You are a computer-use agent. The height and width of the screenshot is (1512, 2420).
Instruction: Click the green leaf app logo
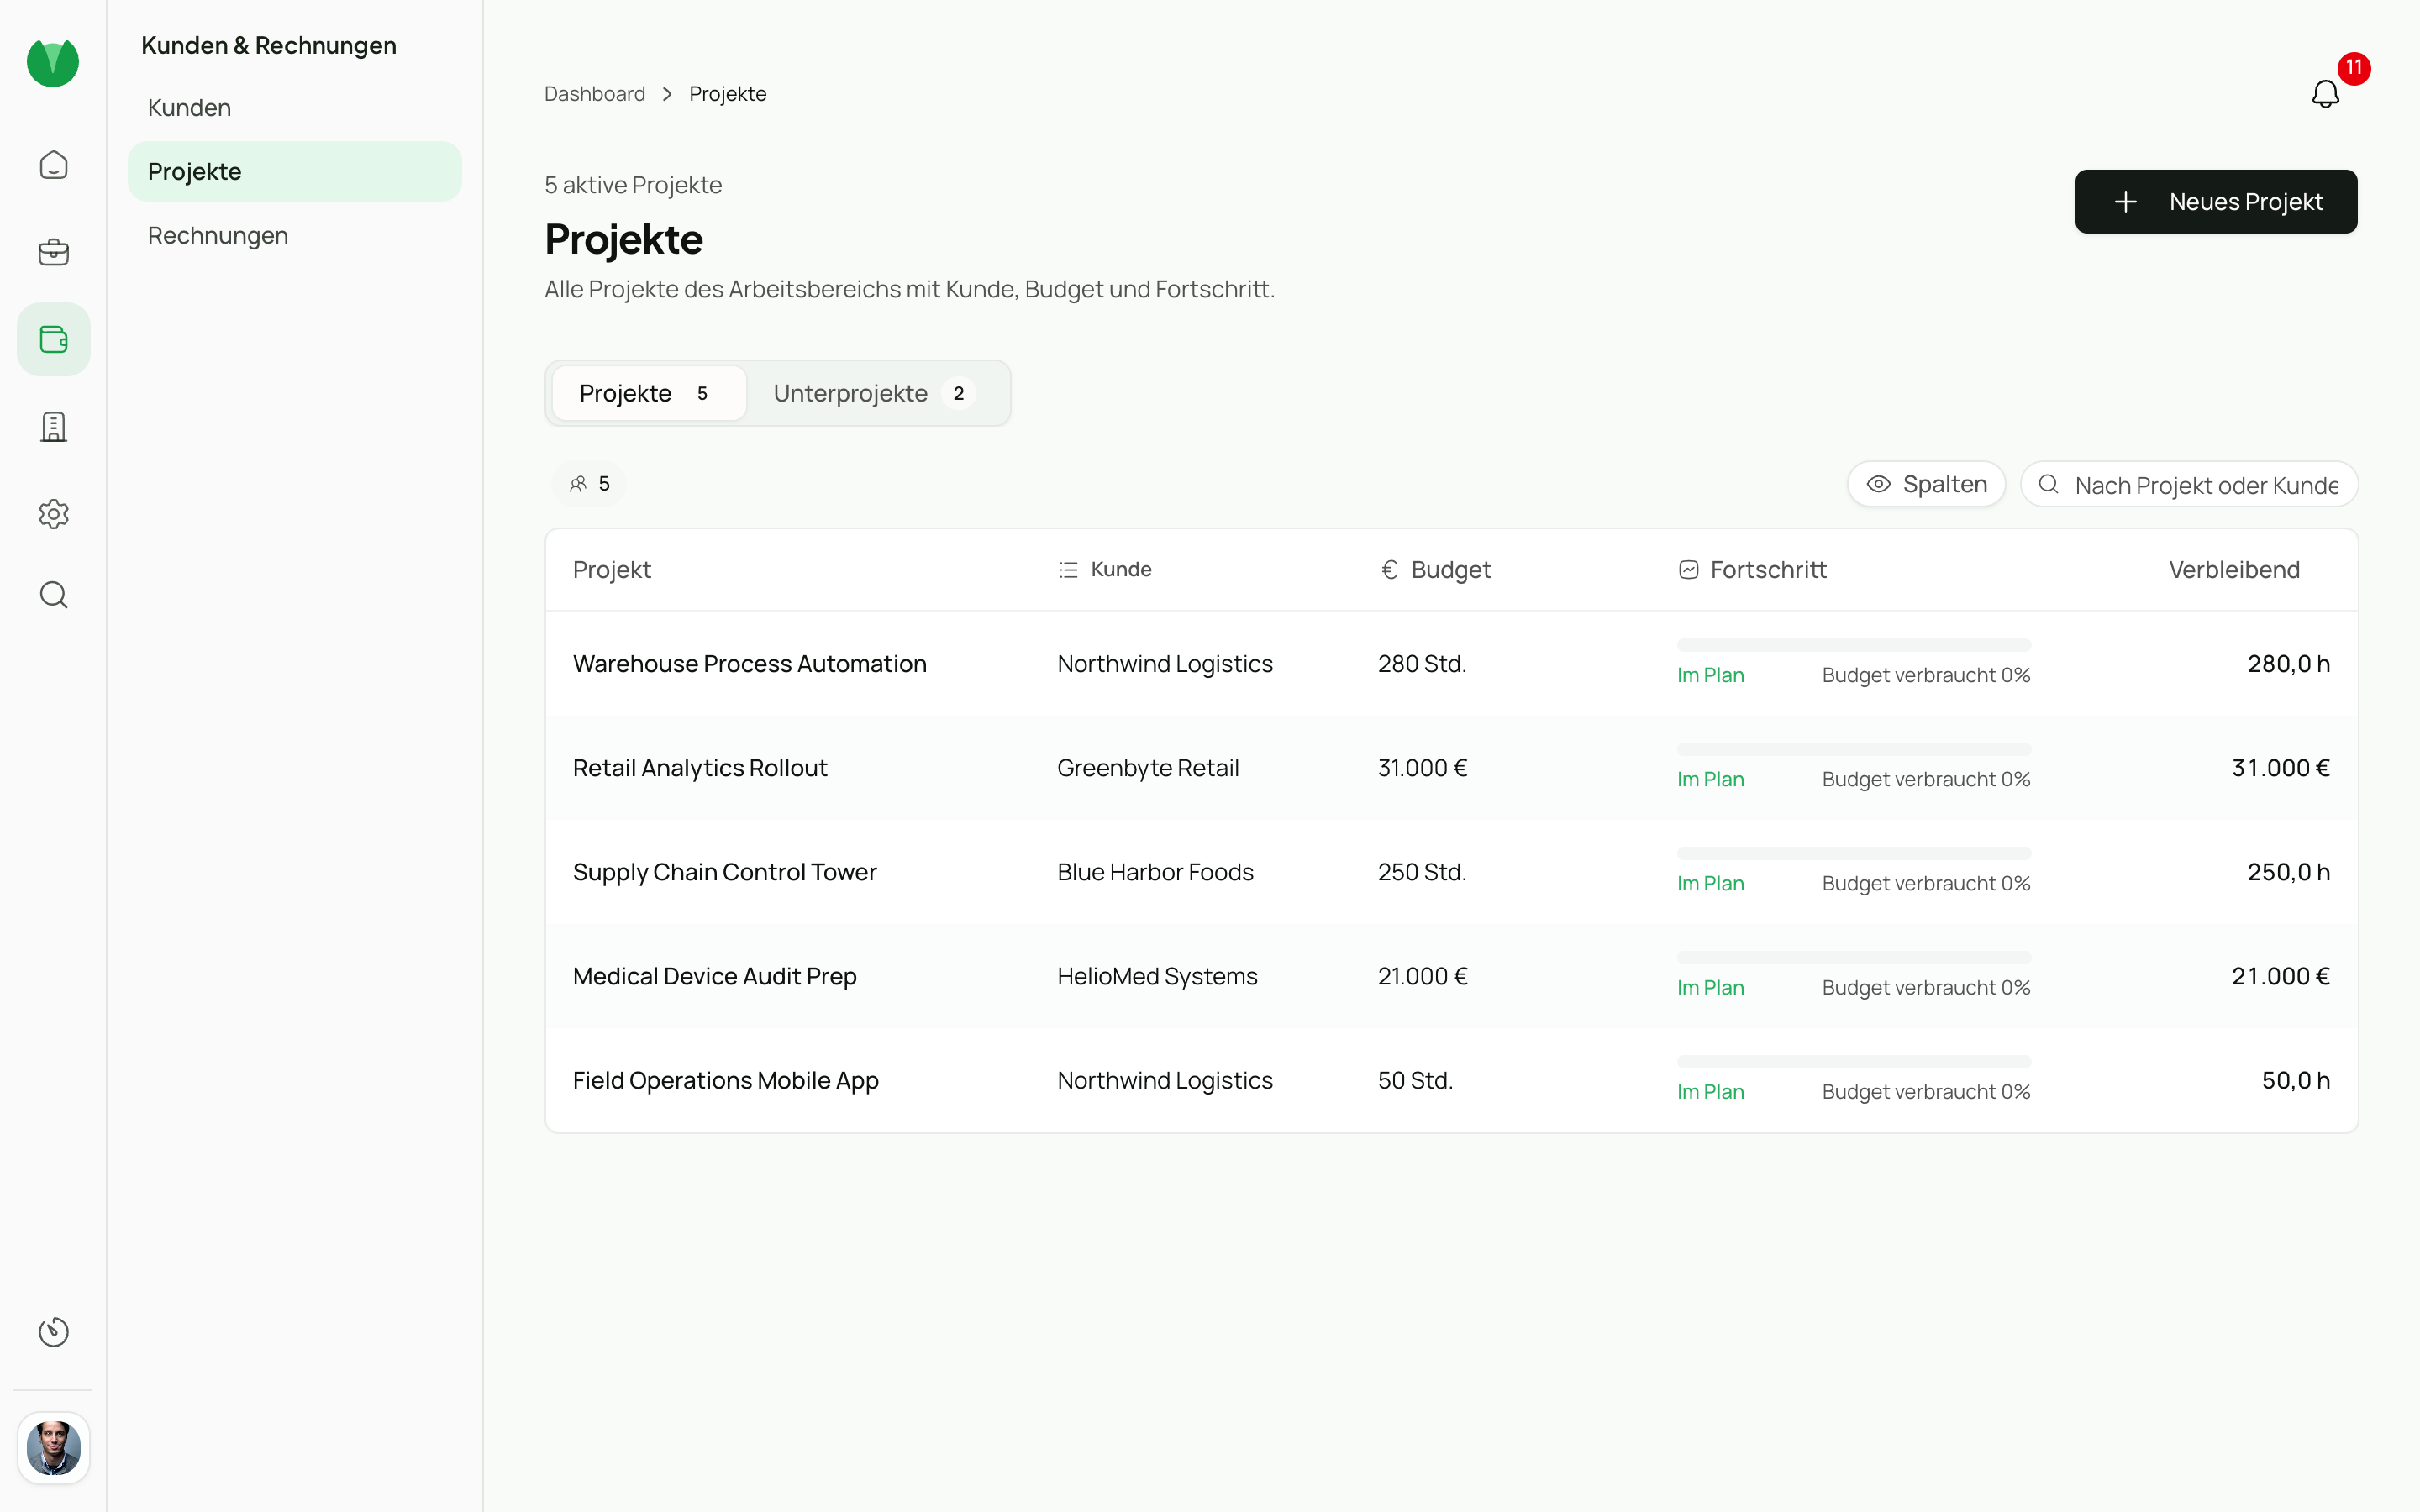tap(53, 62)
